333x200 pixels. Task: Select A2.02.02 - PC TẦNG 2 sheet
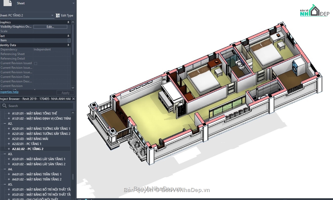(x=27, y=149)
